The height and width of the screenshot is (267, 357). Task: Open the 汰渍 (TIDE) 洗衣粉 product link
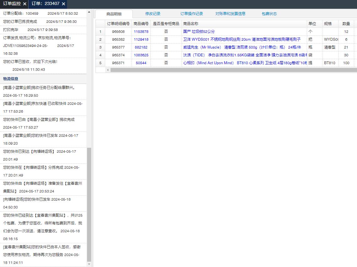tap(245, 55)
